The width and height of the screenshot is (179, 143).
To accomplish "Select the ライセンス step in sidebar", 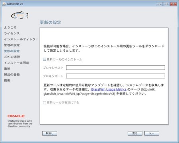I will coord(12,33).
